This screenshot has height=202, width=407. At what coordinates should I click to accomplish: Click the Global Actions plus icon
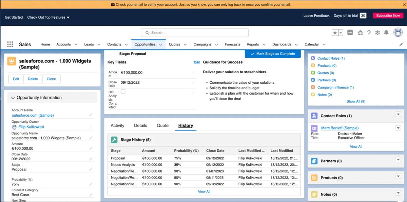click(350, 33)
